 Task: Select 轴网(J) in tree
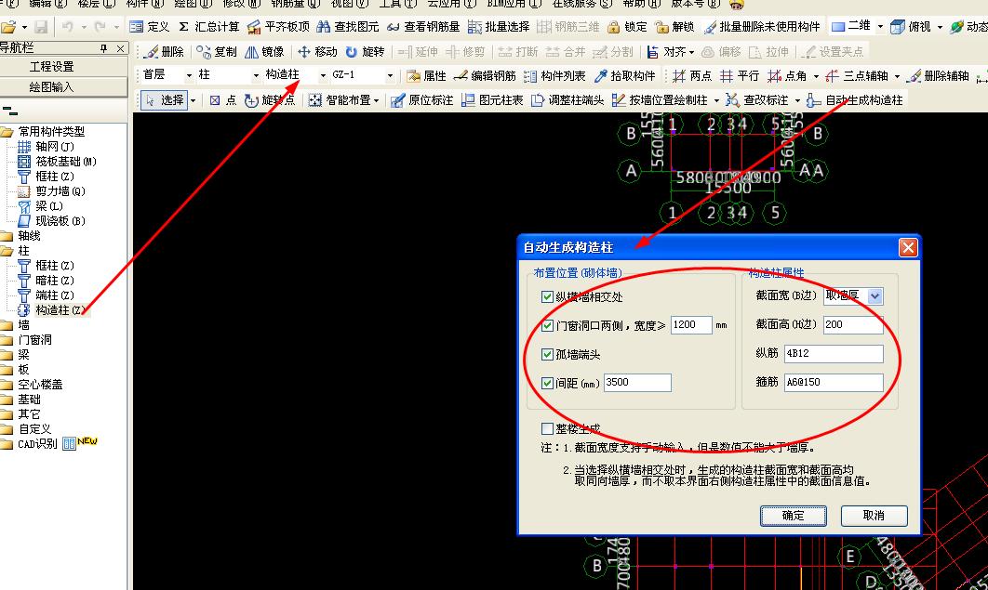coord(54,147)
